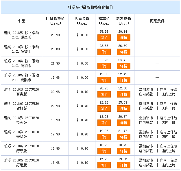Screen dimensions: 181x171
Task: Open 详情 under total price 18.45
Action: click(x=124, y=151)
